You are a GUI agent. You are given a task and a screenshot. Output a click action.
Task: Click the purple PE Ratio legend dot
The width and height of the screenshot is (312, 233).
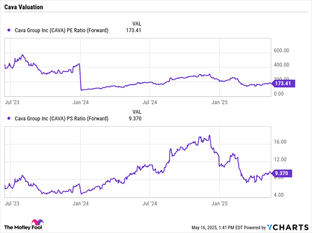point(10,30)
